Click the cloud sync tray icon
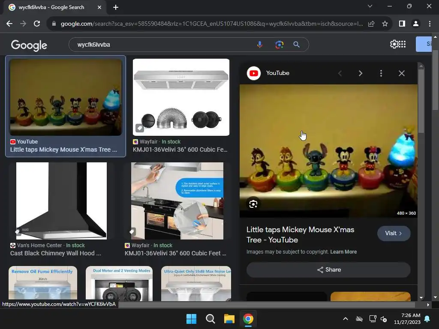This screenshot has height=329, width=439. click(359, 319)
